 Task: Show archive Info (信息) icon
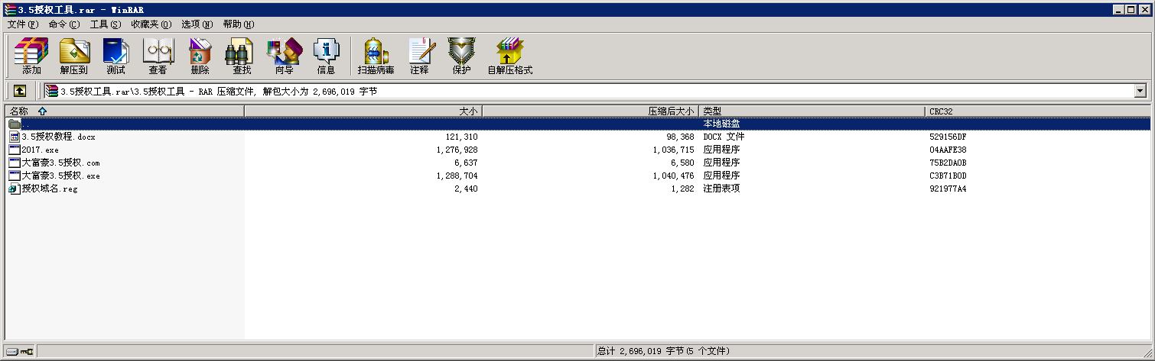click(326, 56)
